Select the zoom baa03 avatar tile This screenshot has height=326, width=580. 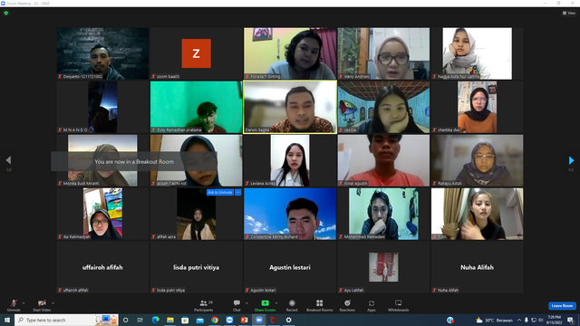coord(196,53)
